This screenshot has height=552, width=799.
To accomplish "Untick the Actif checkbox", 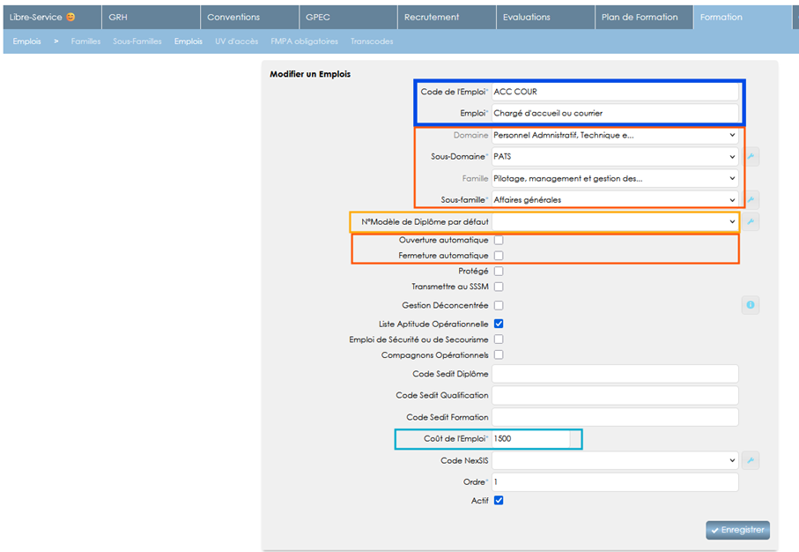I will pyautogui.click(x=499, y=500).
